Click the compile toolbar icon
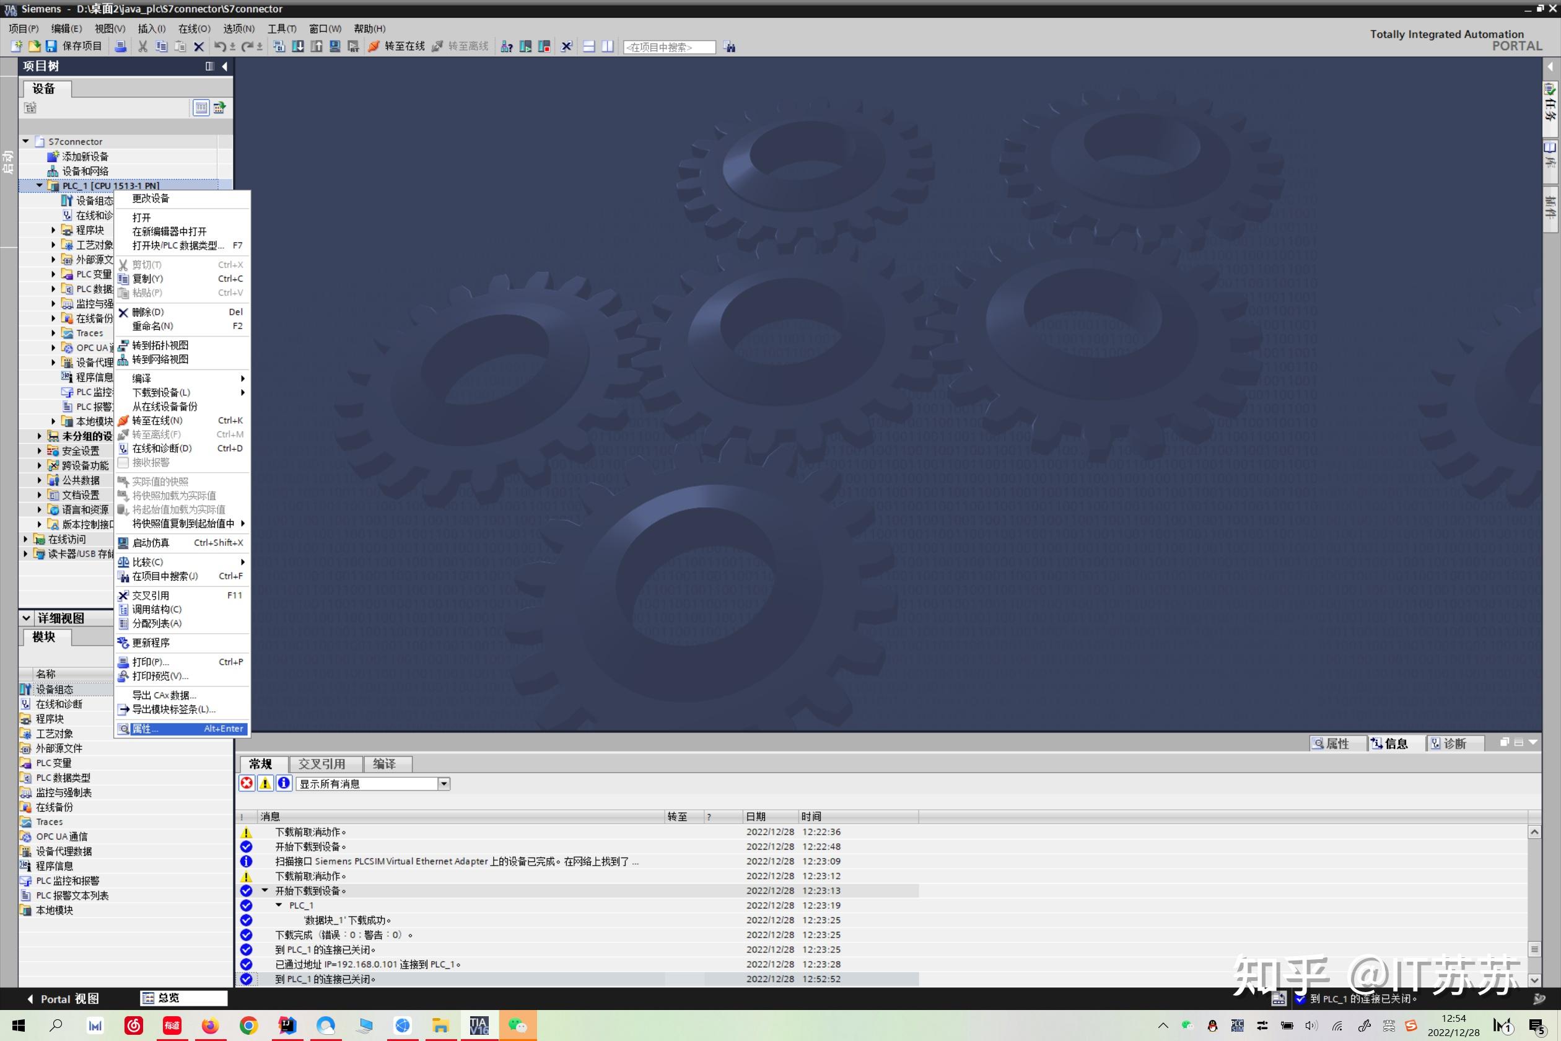Screen dimensions: 1561x1041 (279, 46)
